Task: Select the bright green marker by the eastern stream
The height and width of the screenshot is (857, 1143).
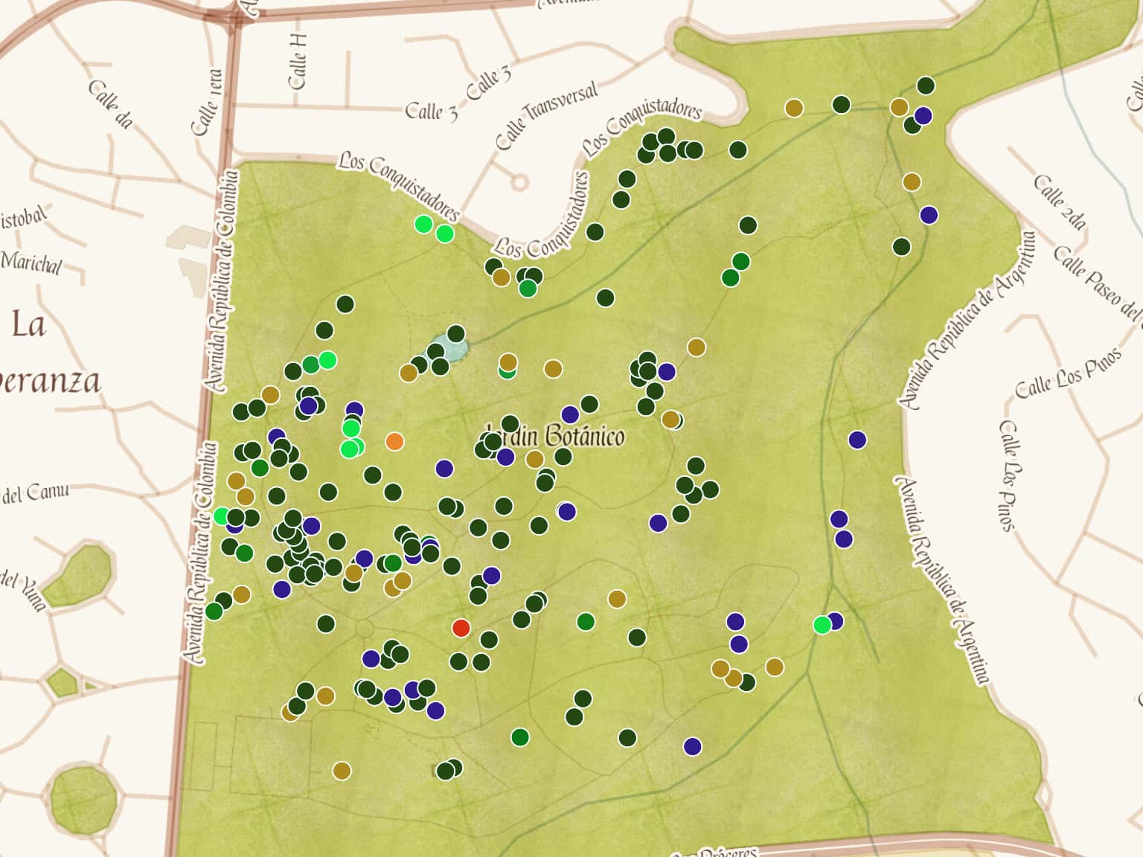Action: point(822,625)
